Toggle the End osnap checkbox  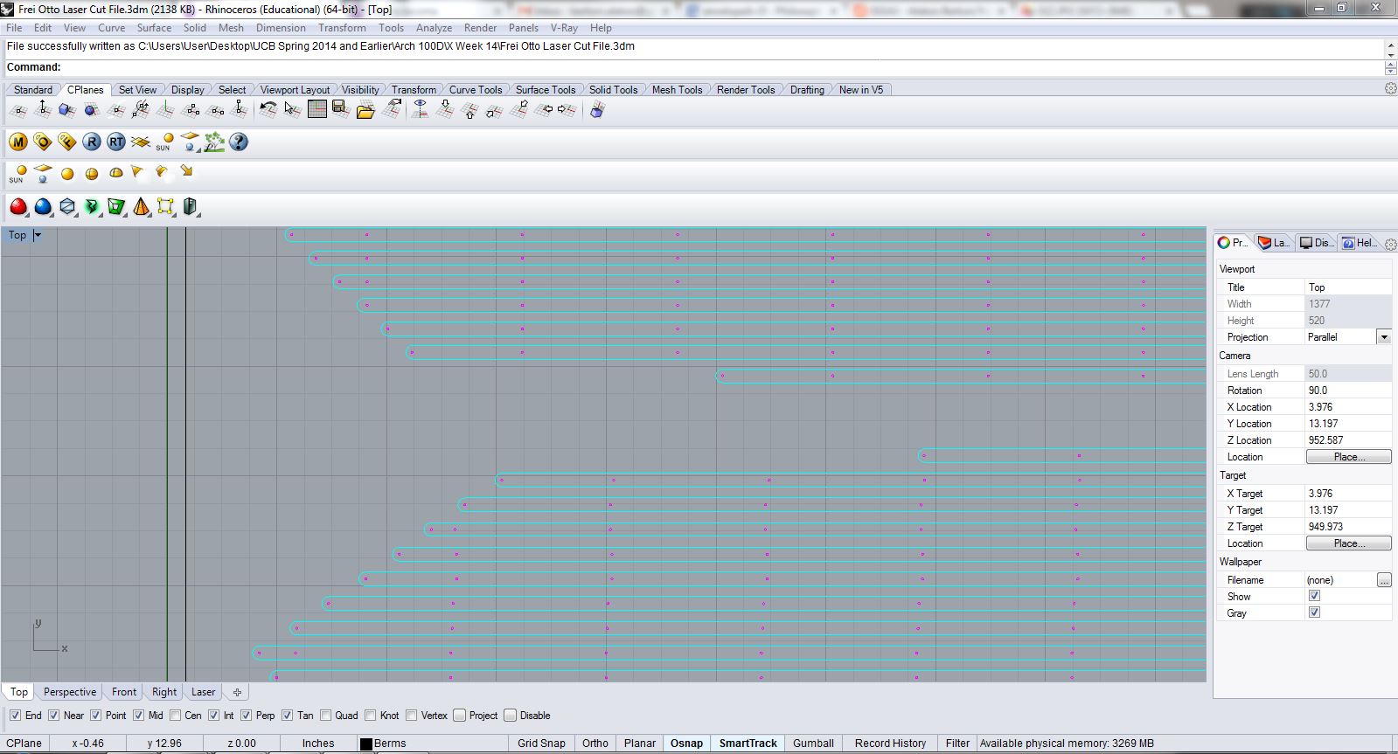click(x=15, y=716)
